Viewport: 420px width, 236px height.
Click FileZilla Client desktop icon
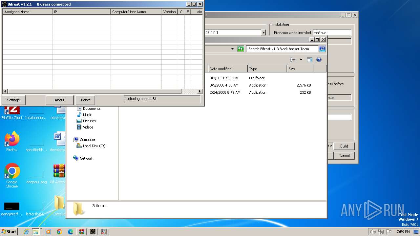tap(12, 112)
